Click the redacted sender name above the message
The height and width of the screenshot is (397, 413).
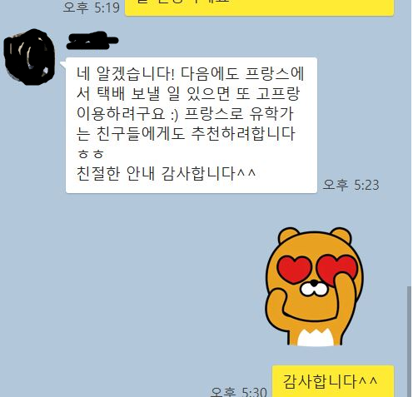click(92, 42)
